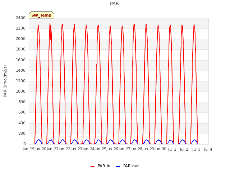Image resolution: width=230 pixels, height=173 pixels.
Task: Click the red PAR_in legend swatch
Action: click(93, 167)
